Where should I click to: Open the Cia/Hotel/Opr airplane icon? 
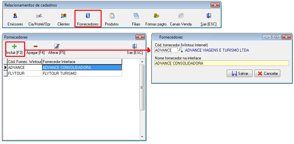(40, 16)
